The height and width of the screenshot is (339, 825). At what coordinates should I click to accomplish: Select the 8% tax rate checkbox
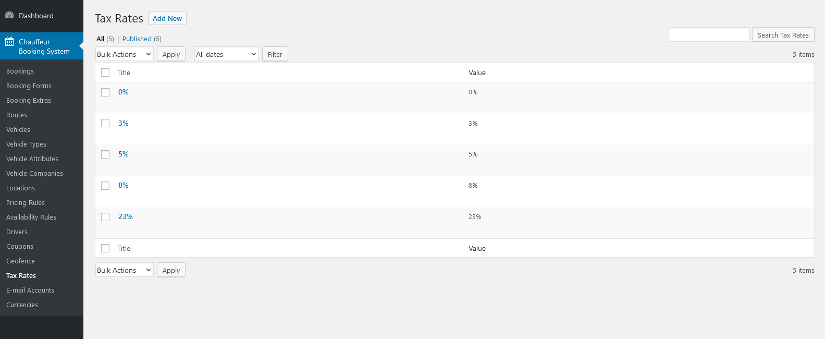point(105,186)
